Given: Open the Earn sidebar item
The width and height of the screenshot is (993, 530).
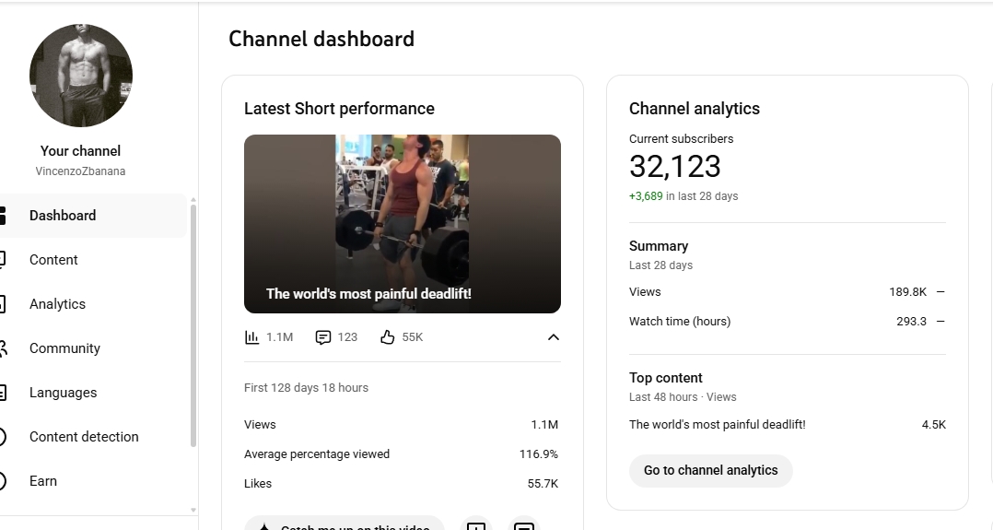Looking at the screenshot, I should (94, 481).
